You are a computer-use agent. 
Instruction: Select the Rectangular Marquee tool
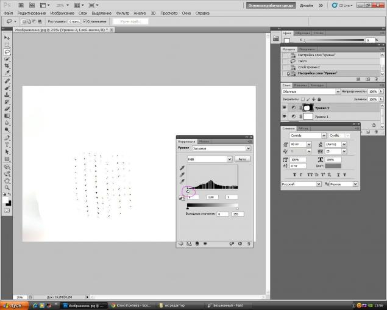(x=7, y=45)
